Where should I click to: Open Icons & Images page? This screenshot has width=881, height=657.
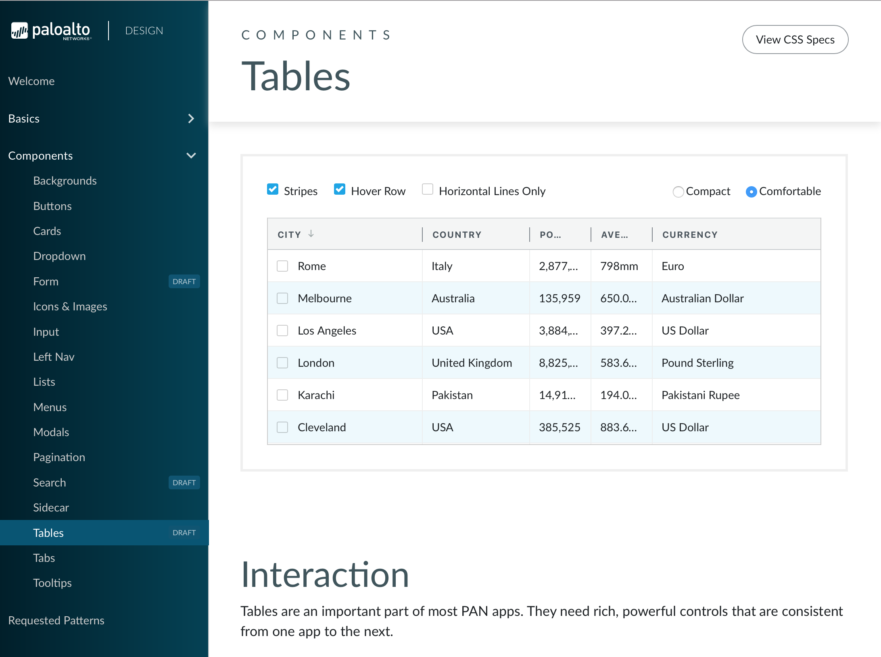(x=70, y=307)
